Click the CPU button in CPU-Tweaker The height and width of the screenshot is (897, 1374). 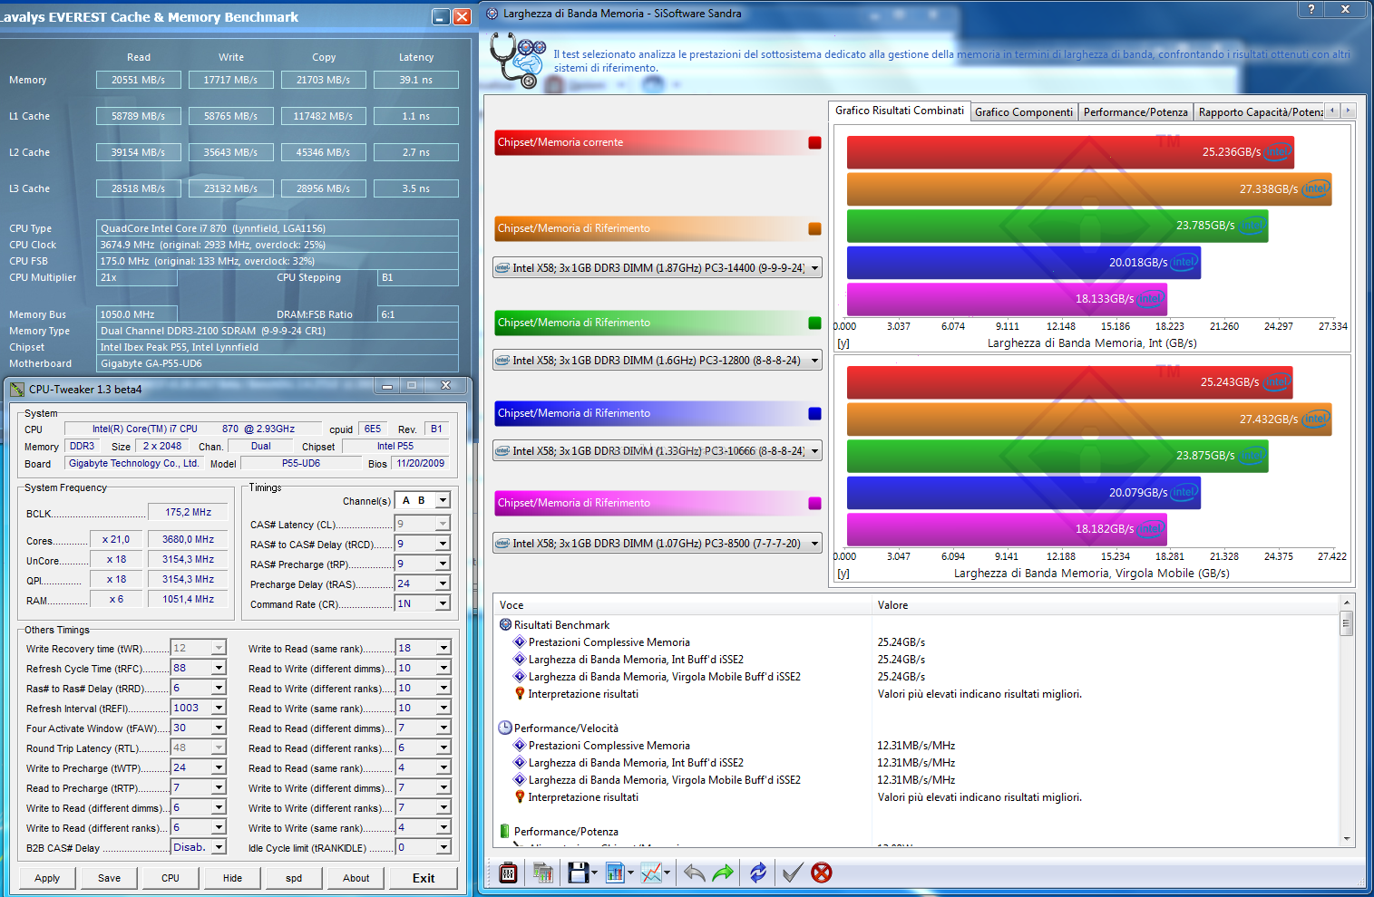click(171, 878)
